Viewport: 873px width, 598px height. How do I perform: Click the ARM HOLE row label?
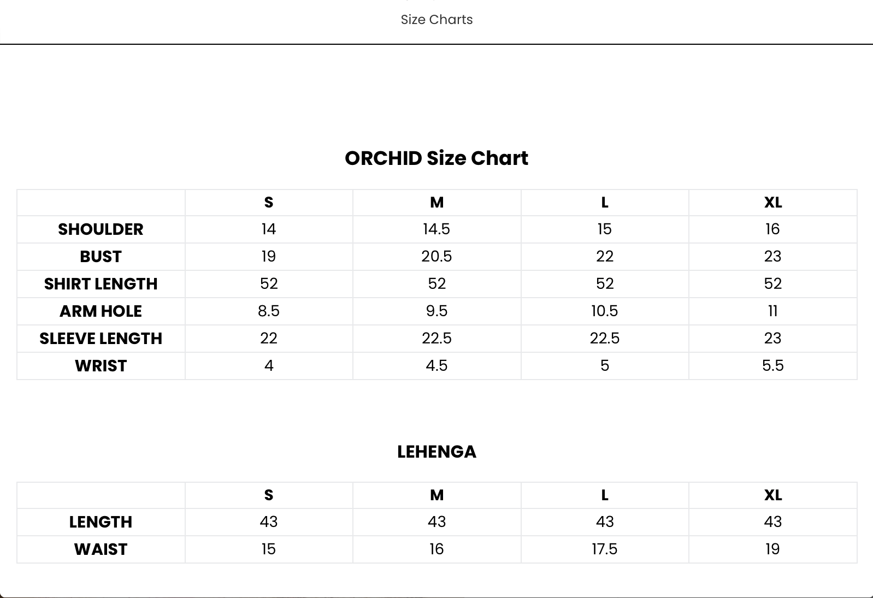pyautogui.click(x=101, y=311)
